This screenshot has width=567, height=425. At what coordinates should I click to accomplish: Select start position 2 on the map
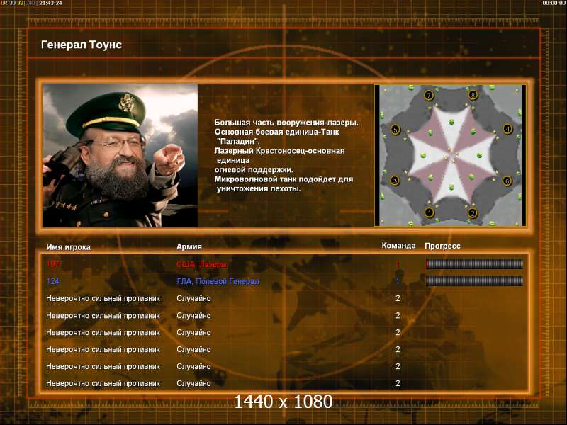pos(472,213)
